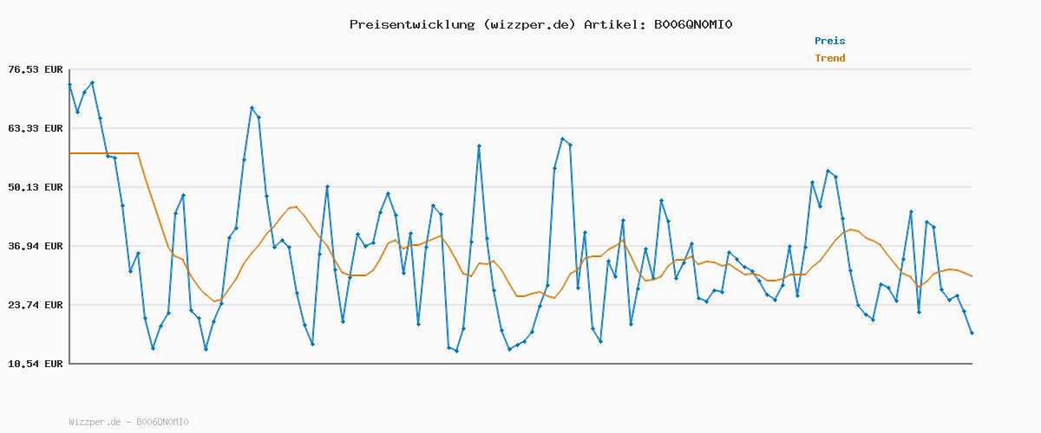Image resolution: width=1041 pixels, height=433 pixels.
Task: Click the flat segment of the orange trend line
Action: coord(104,153)
